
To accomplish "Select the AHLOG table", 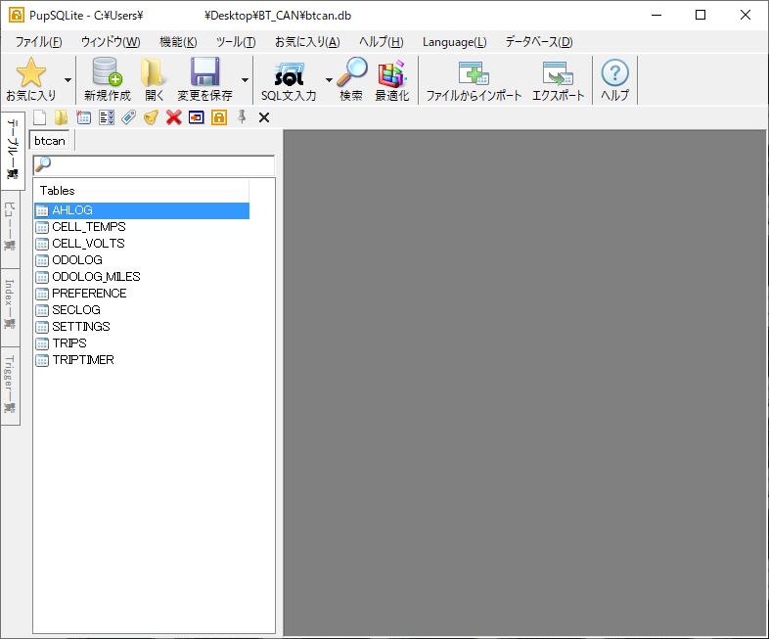I will [142, 210].
